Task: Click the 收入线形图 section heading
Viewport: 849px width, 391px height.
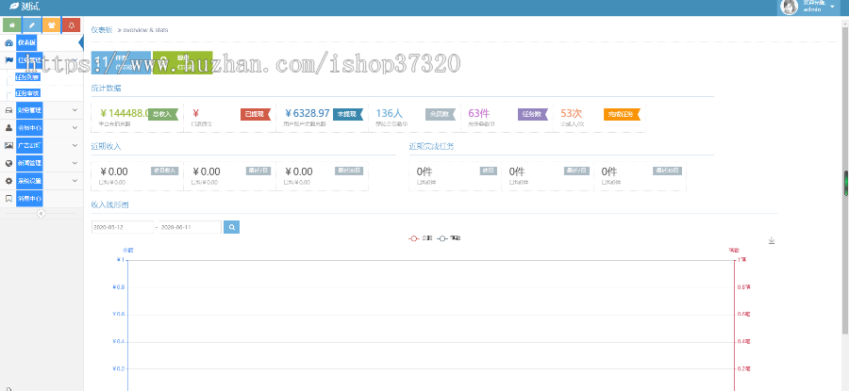Action: (x=110, y=204)
